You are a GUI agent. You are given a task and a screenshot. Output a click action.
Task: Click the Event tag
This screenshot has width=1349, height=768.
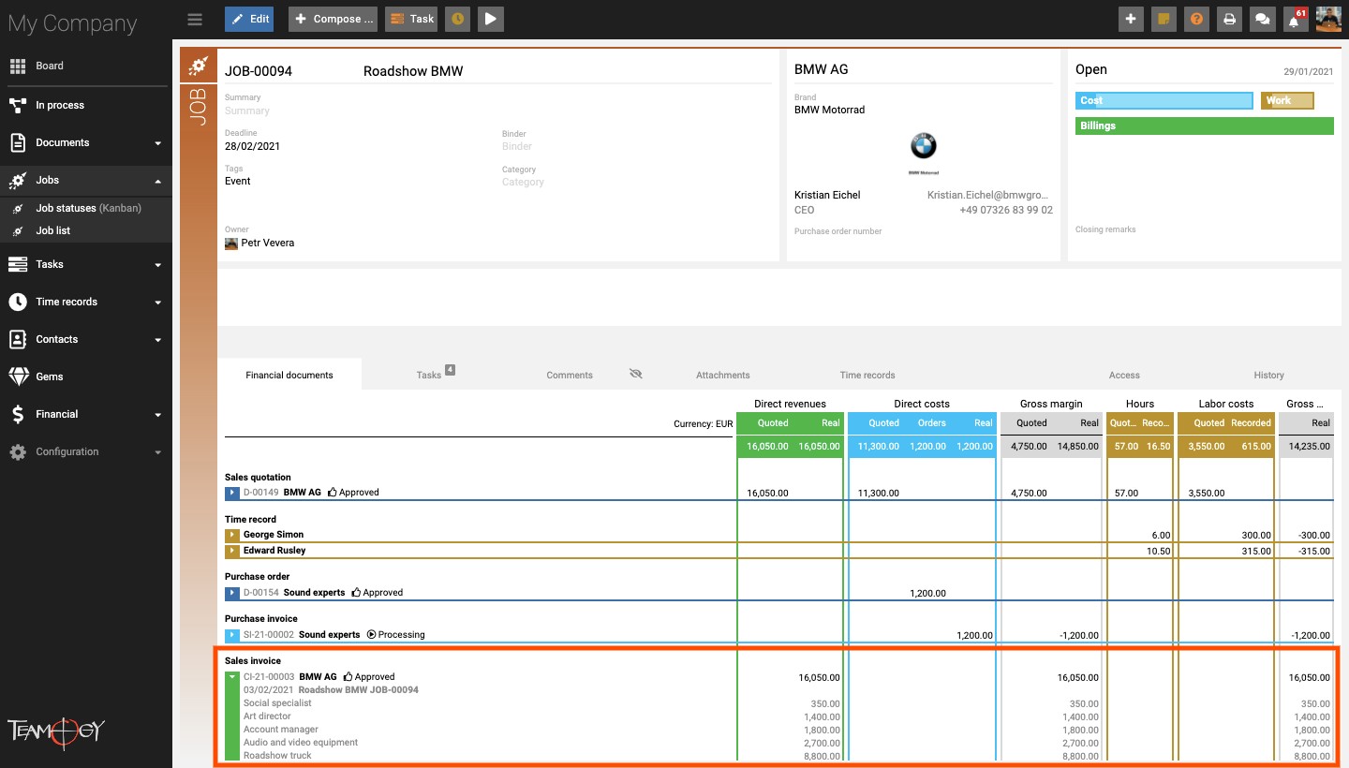(238, 181)
